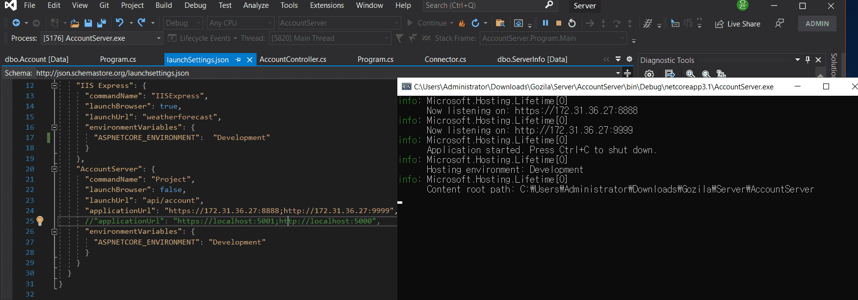
Task: Click the thread filter funnel icon
Action: coord(400,38)
